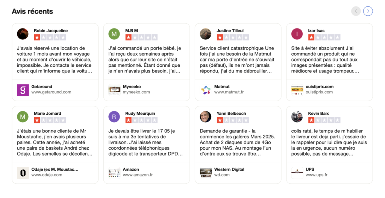Open the purple Getaround logo icon
This screenshot has width=385, height=198.
click(23, 90)
